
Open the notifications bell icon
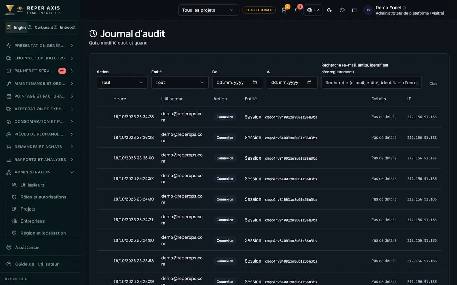coord(297,10)
